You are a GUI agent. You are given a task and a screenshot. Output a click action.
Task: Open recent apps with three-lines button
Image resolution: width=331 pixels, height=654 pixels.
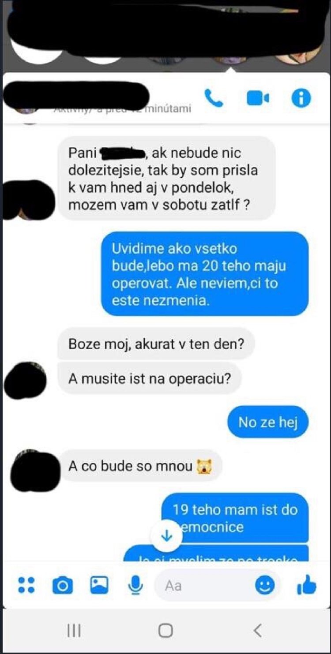[74, 631]
